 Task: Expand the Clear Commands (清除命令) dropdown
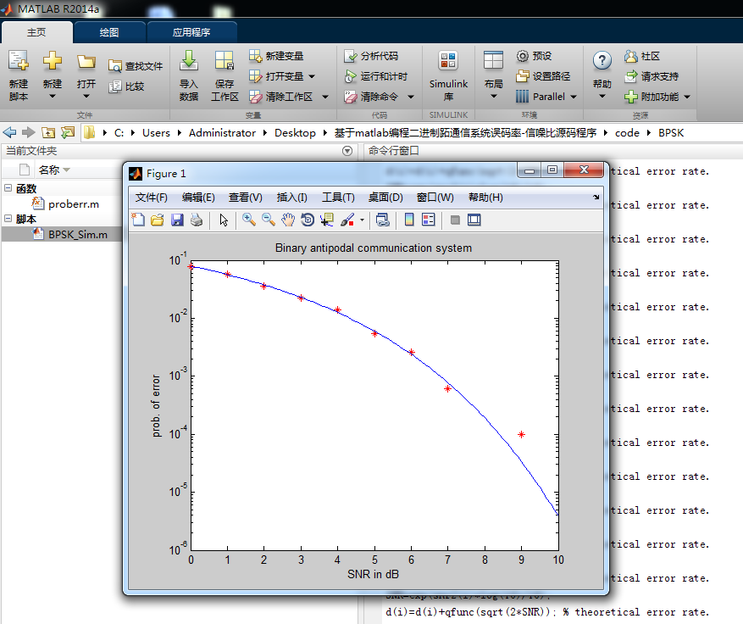click(411, 97)
